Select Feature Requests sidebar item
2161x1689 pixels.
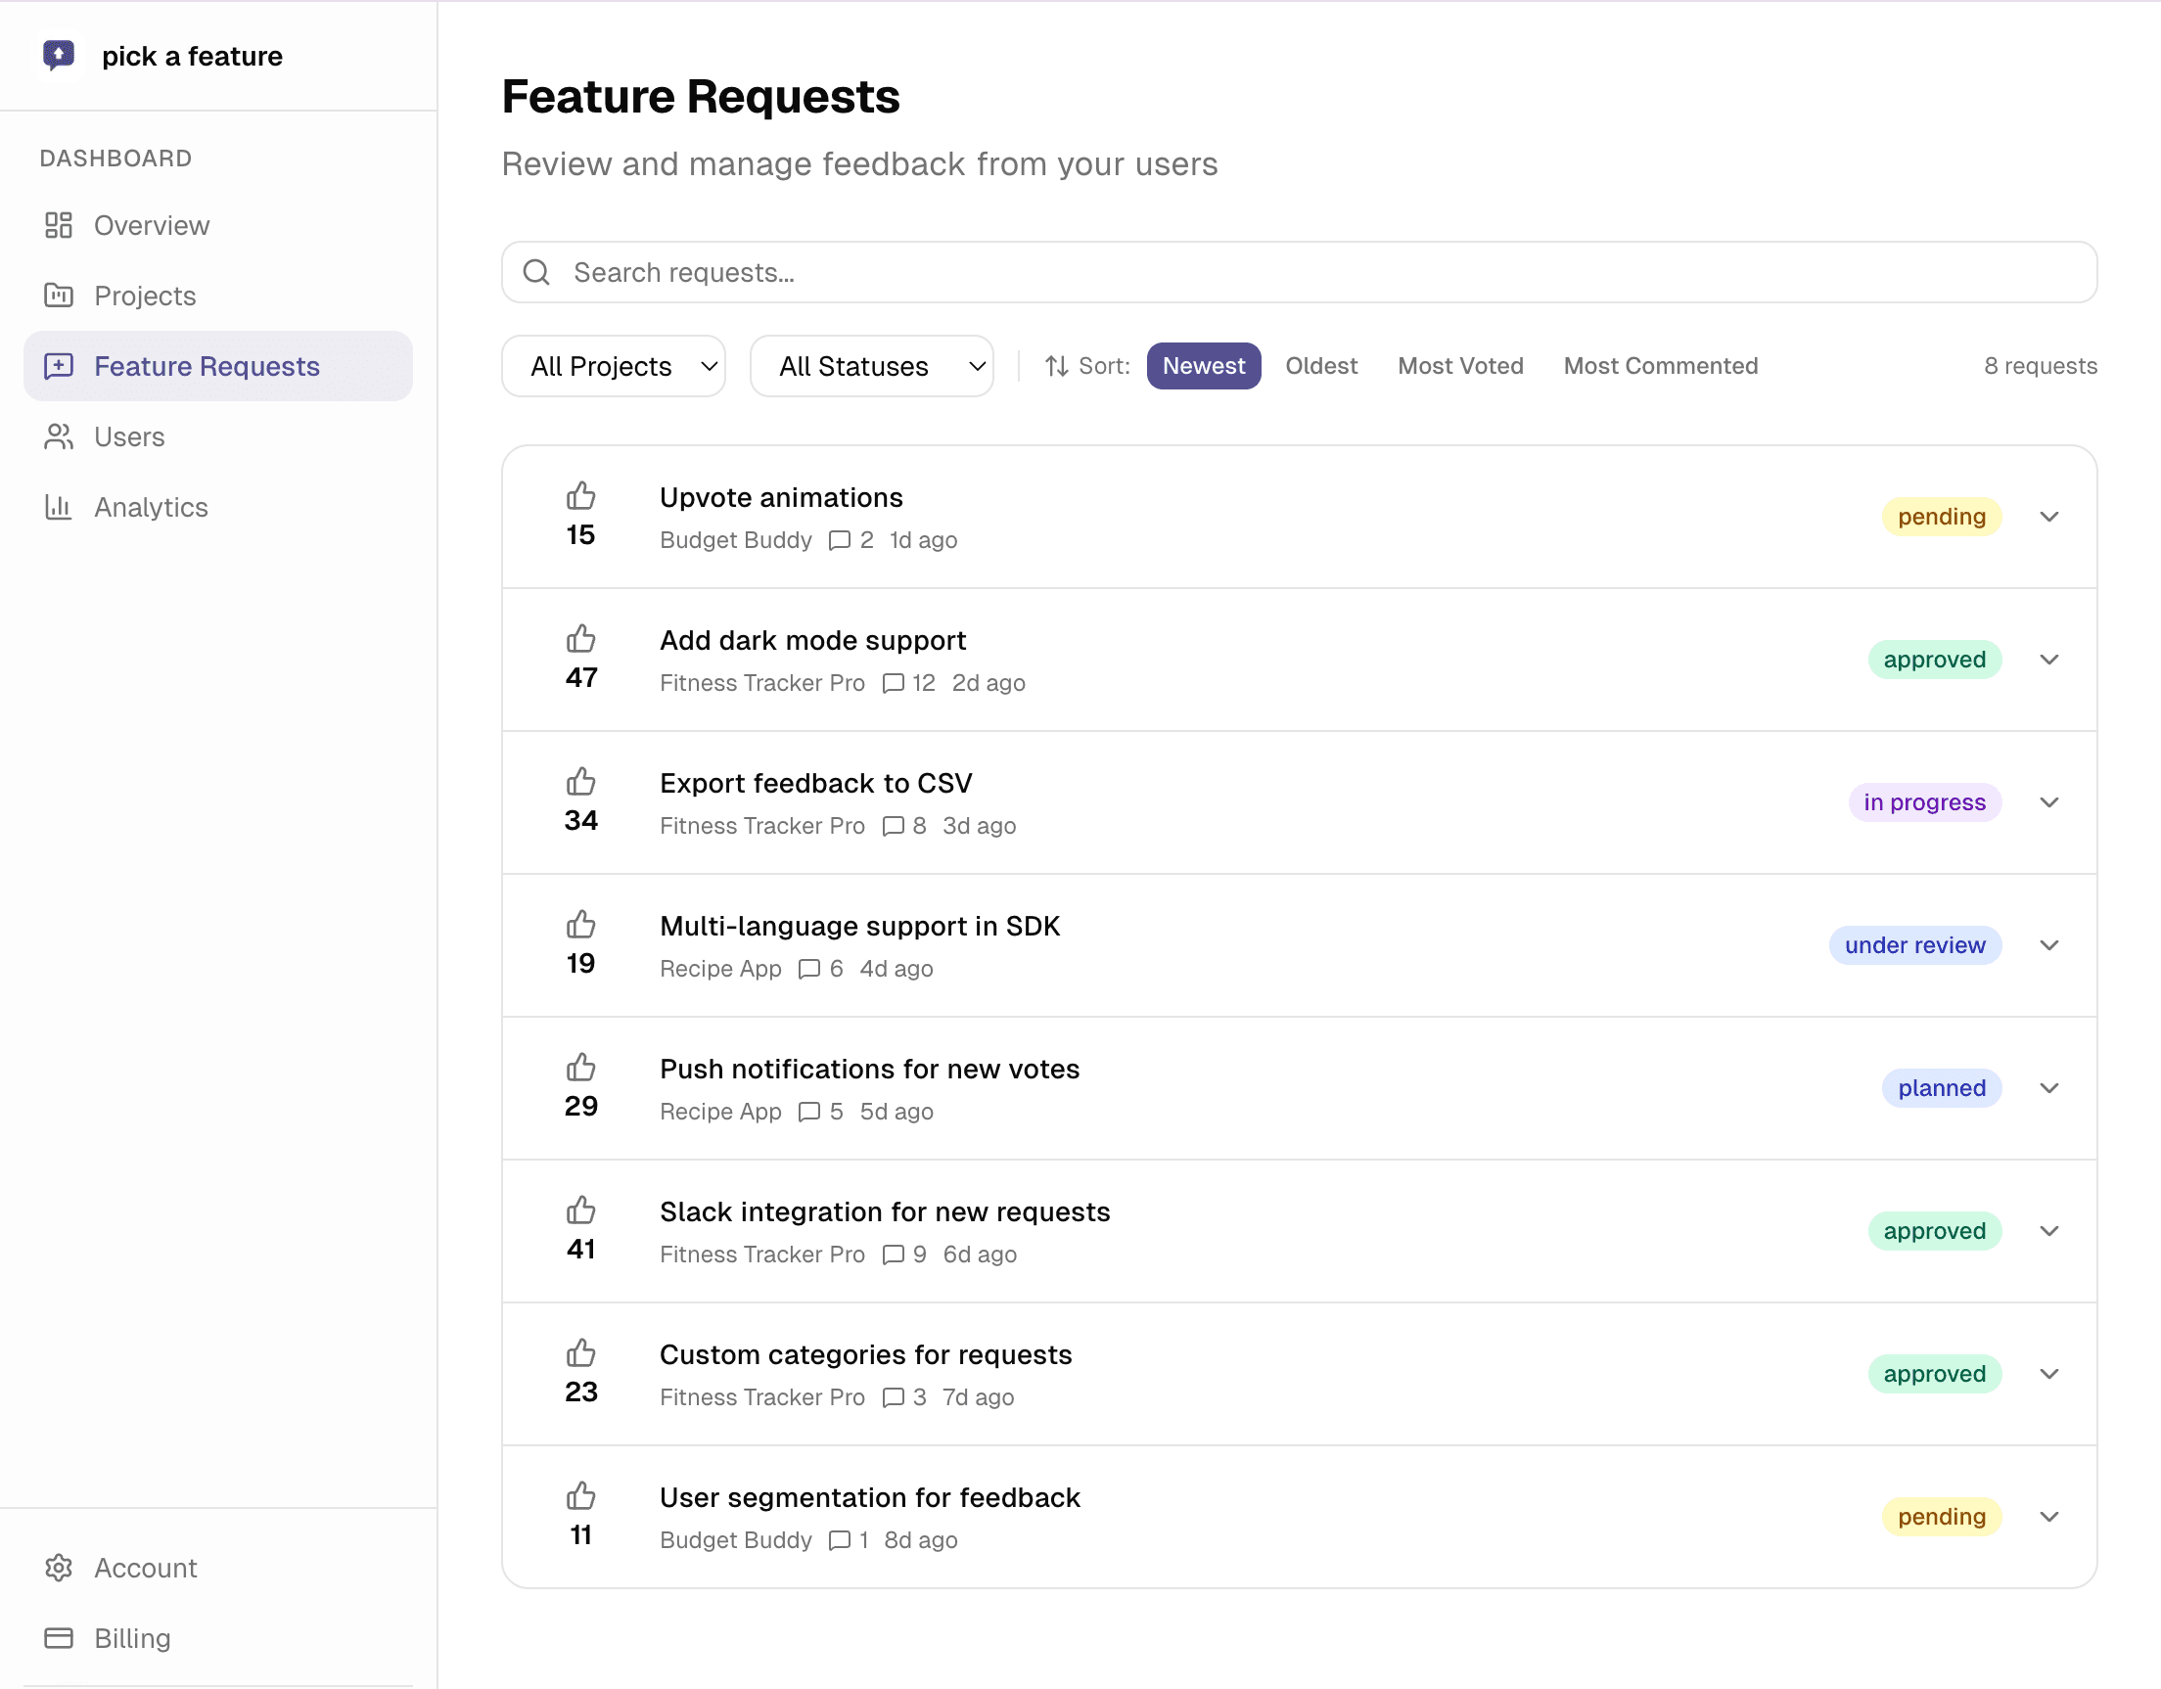pos(217,366)
